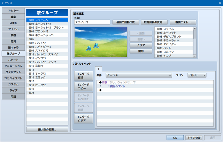Switch to the タイルセット tab
Viewport: 223px width, 142px height.
click(x=13, y=72)
